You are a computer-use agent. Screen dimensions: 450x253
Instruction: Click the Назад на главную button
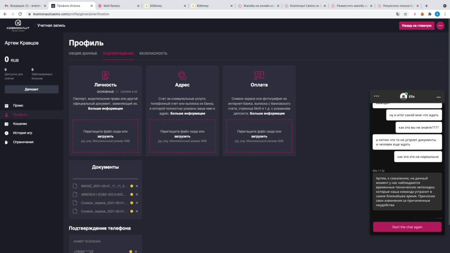(416, 26)
